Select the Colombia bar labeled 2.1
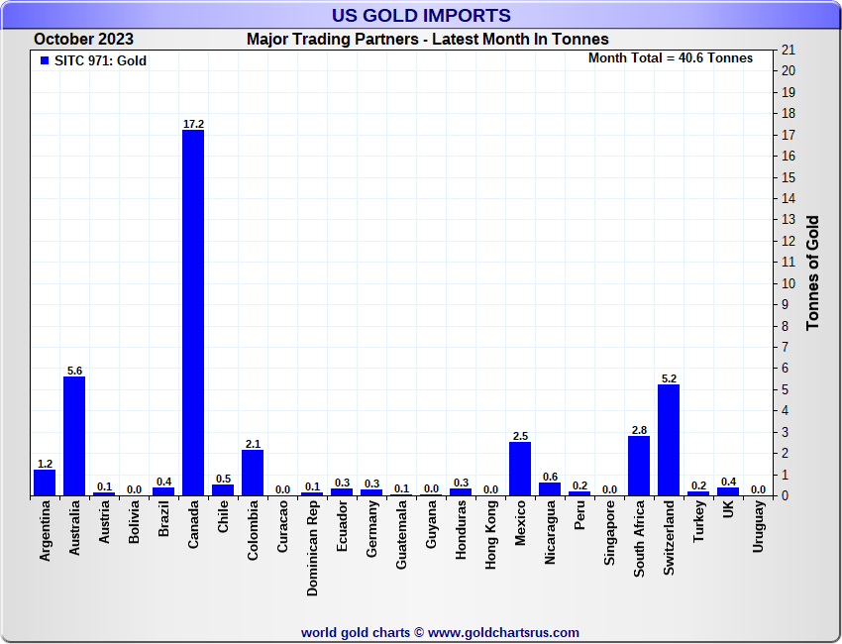The height and width of the screenshot is (644, 842). (x=253, y=473)
